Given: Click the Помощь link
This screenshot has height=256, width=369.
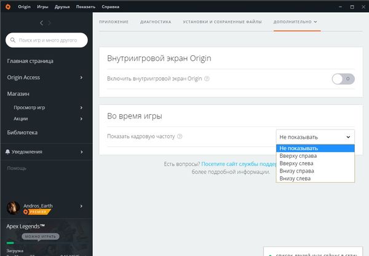Looking at the screenshot, I should coord(17,168).
